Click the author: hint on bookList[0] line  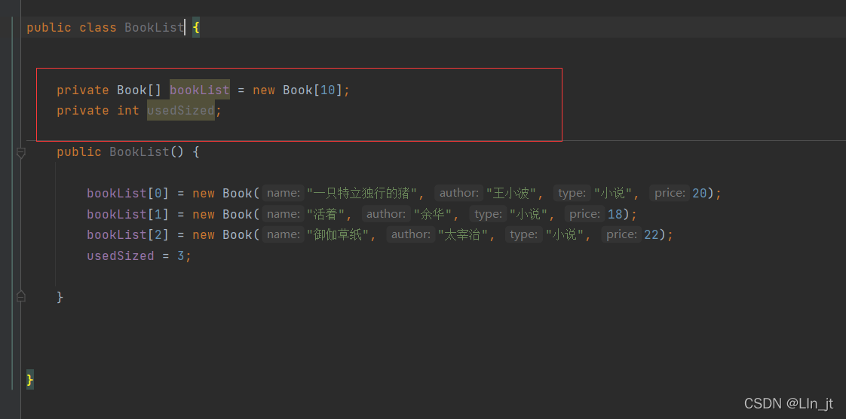458,193
